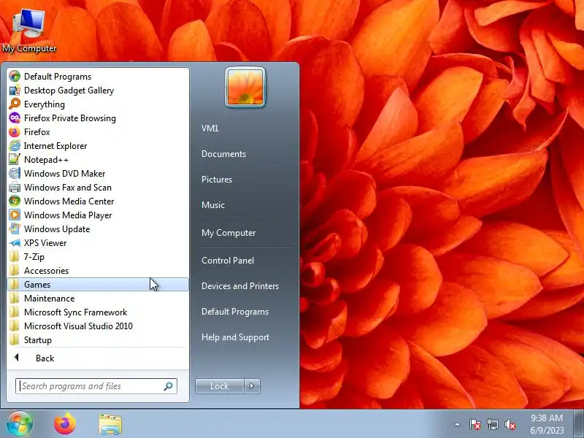Click the user account picture
This screenshot has width=584, height=438.
245,88
